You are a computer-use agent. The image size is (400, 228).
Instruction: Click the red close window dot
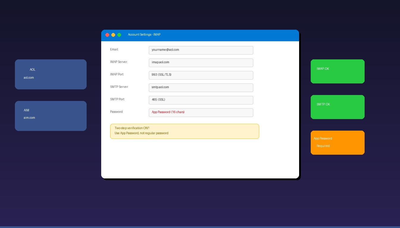click(x=107, y=35)
